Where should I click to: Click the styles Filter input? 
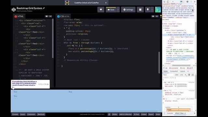(x=168, y=75)
